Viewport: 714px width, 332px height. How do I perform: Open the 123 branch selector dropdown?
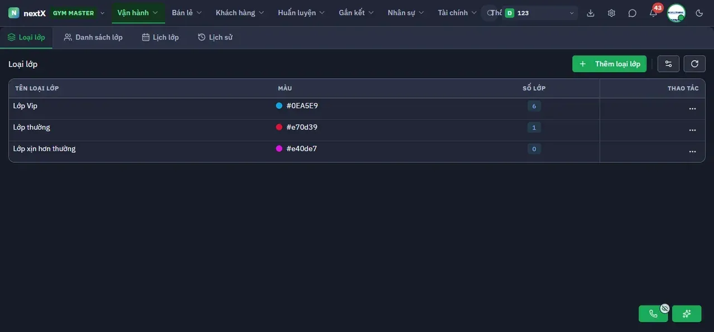coord(539,13)
